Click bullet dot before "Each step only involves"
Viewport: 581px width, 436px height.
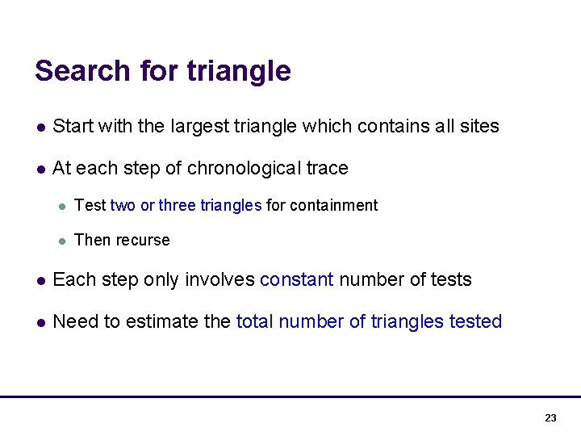coord(40,280)
